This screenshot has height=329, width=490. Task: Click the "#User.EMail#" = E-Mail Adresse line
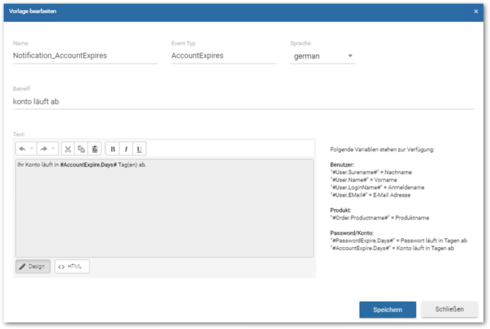tap(370, 195)
